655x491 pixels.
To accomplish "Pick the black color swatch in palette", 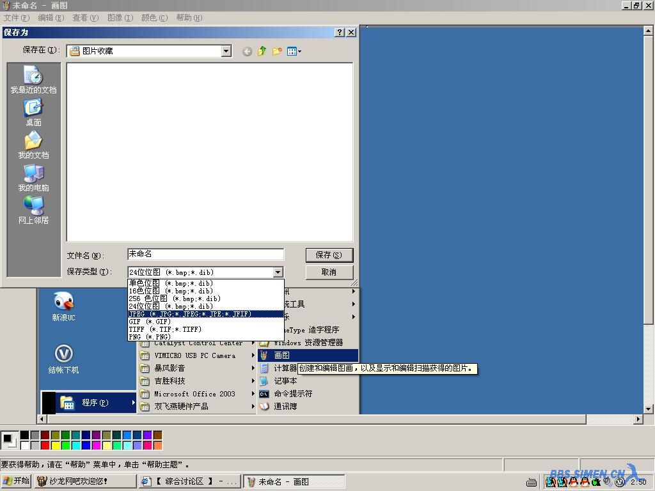I will pyautogui.click(x=25, y=435).
